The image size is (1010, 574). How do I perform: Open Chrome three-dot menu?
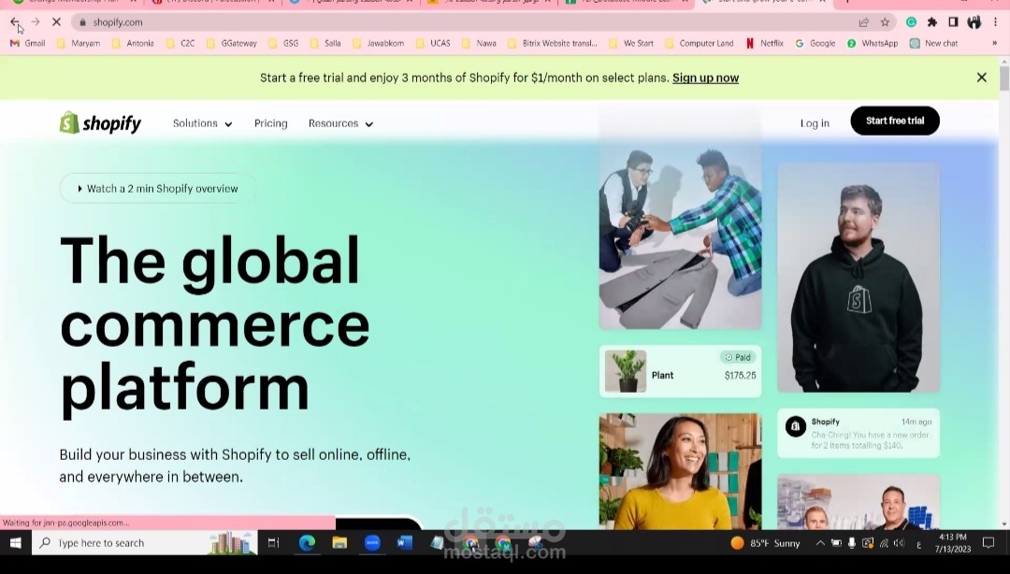[x=995, y=22]
